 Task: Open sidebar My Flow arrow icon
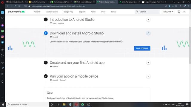coord(2,56)
